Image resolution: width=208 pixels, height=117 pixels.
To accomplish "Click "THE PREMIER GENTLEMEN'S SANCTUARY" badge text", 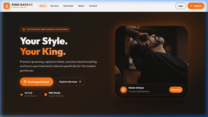I will coord(47,29).
